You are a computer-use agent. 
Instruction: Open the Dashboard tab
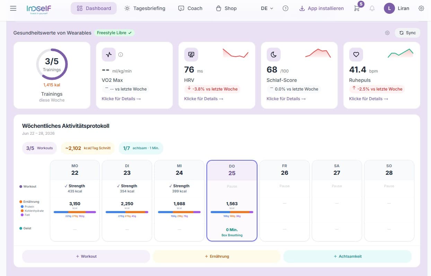point(94,8)
